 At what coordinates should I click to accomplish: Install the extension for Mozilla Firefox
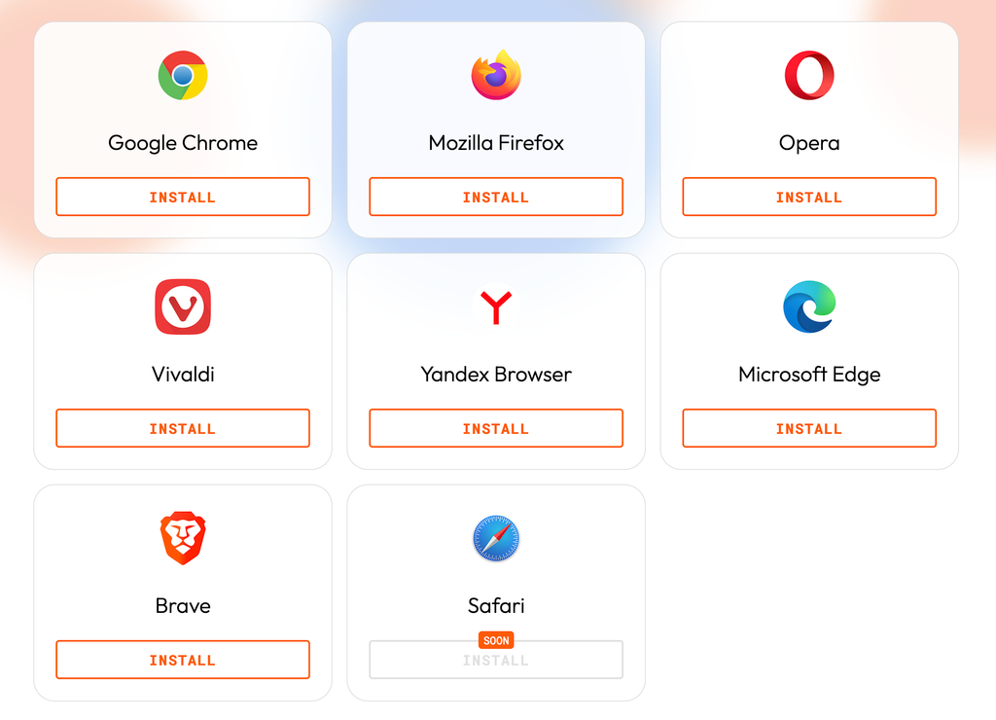pos(496,197)
